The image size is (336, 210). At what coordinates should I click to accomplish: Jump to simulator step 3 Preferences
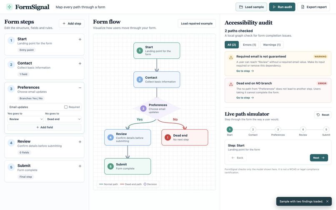278,130
